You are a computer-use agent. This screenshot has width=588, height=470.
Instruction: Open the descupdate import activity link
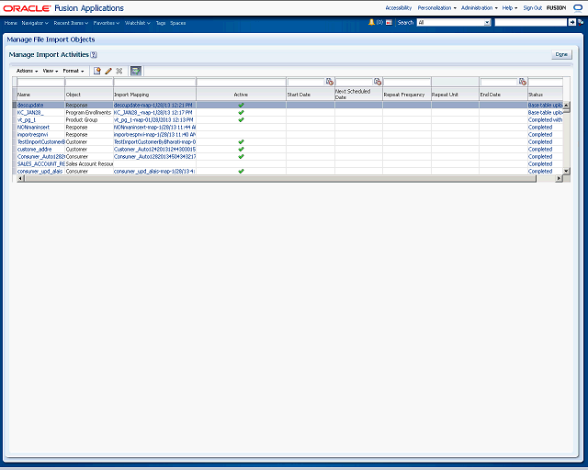click(30, 106)
